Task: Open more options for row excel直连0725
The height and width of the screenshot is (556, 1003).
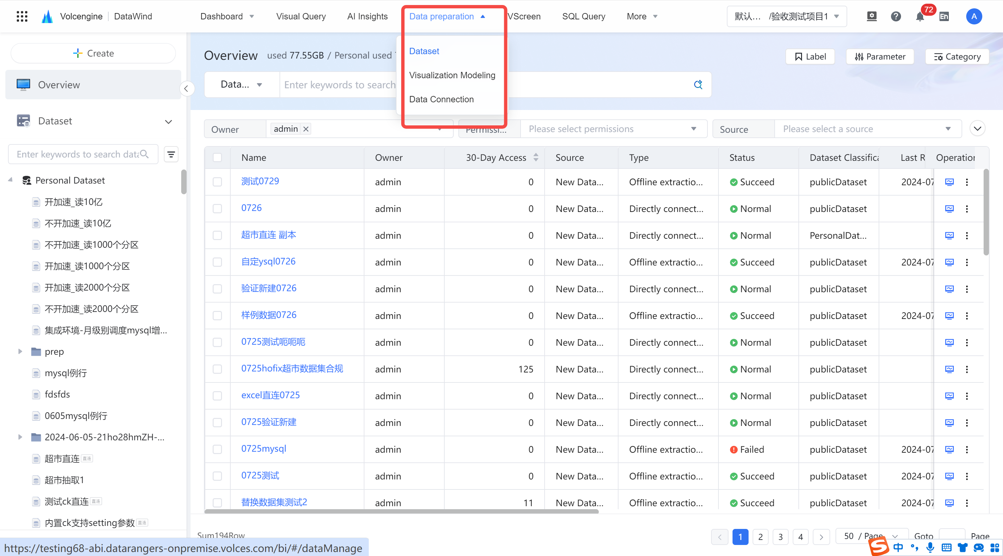Action: coord(967,396)
